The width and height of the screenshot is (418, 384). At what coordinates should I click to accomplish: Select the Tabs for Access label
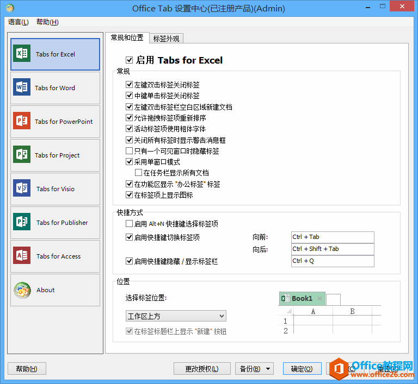coord(58,256)
